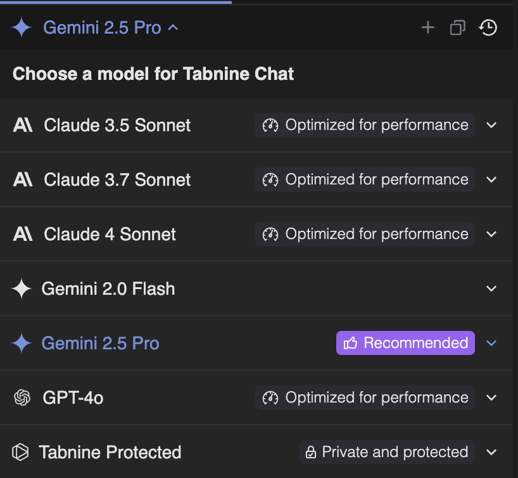The image size is (518, 478).
Task: Select Claude 4 Sonnet model
Action: (x=110, y=234)
